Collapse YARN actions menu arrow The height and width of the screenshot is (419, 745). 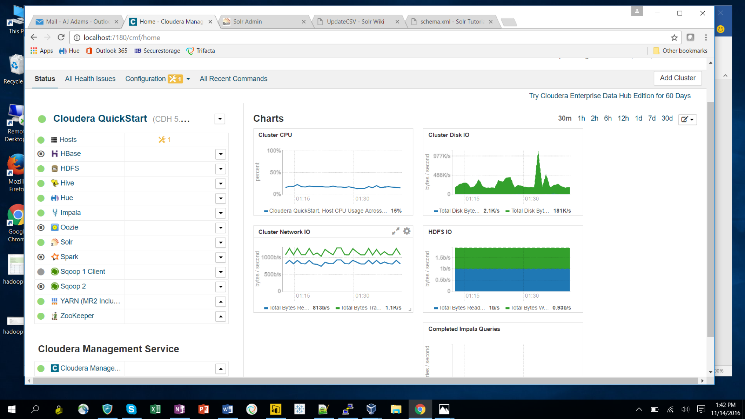pyautogui.click(x=220, y=302)
